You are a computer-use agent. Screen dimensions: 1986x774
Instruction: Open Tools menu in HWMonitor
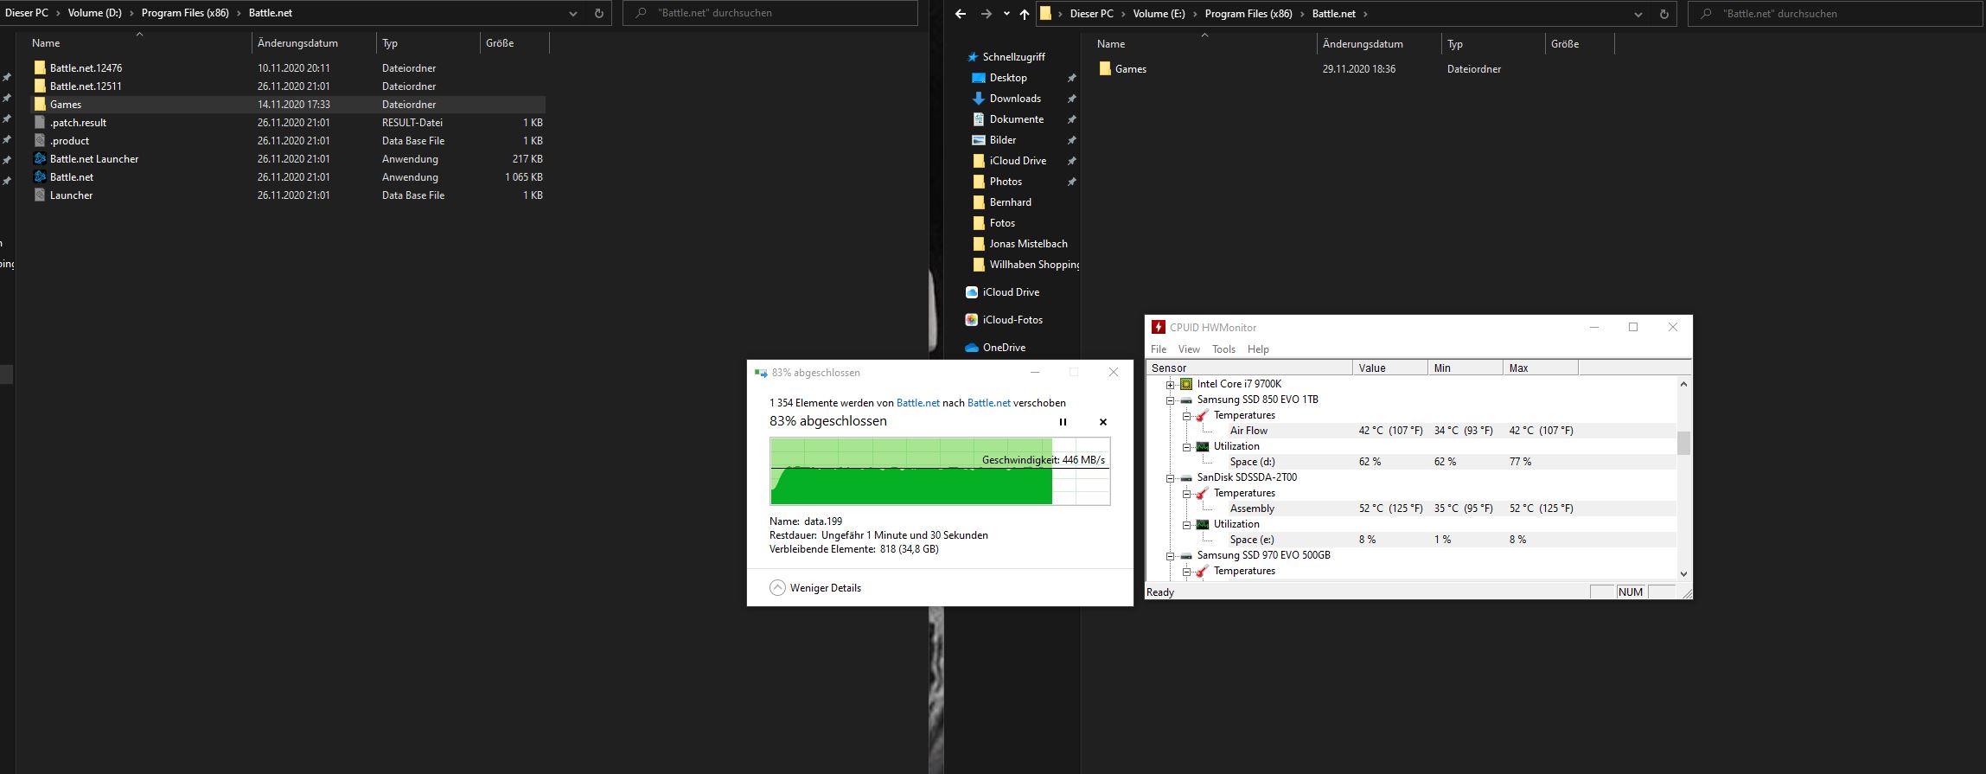click(x=1223, y=349)
